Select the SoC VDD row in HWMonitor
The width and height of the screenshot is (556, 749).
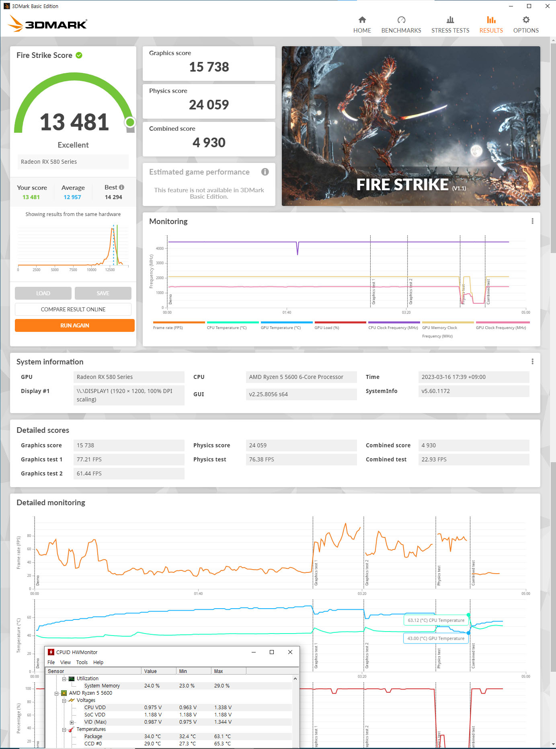point(169,715)
